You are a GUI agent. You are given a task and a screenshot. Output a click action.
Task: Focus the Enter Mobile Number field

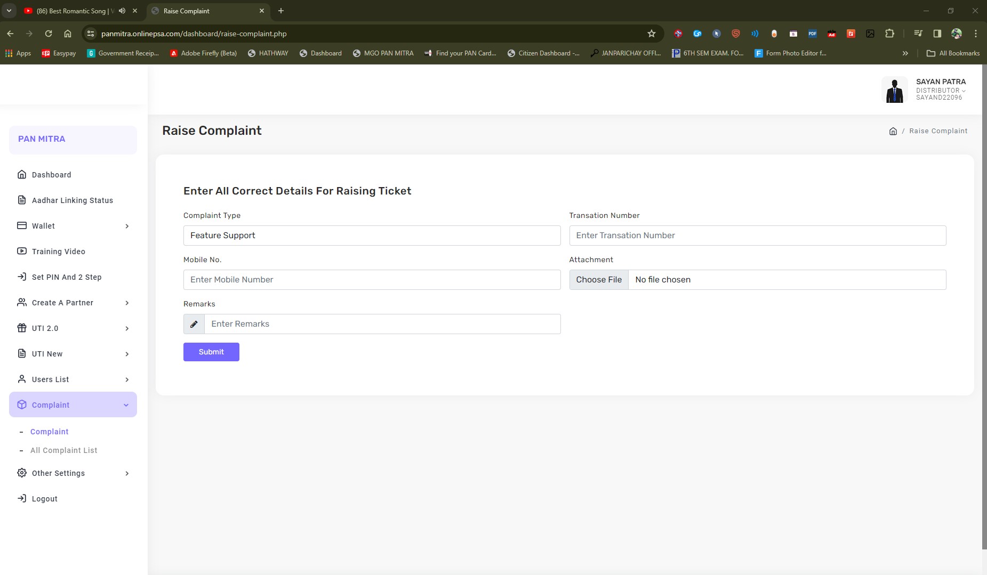pyautogui.click(x=372, y=280)
